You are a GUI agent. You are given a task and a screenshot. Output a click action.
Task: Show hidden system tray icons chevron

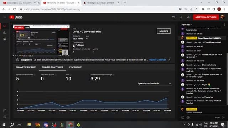click(x=185, y=125)
